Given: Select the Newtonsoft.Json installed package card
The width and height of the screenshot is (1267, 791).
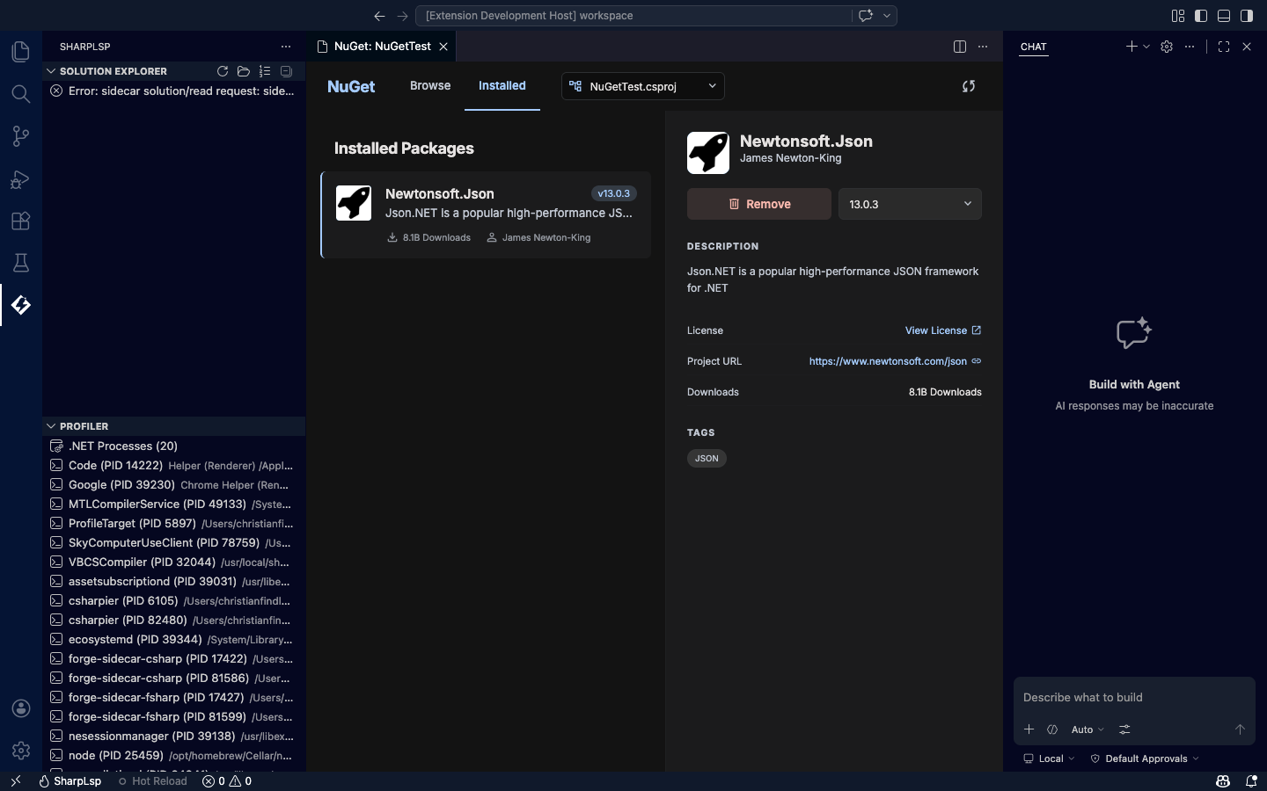Looking at the screenshot, I should coord(486,215).
